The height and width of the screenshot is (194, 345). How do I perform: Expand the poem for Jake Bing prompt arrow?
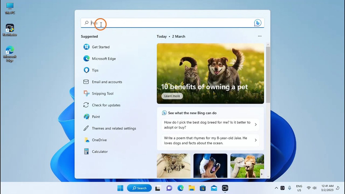pos(256,140)
